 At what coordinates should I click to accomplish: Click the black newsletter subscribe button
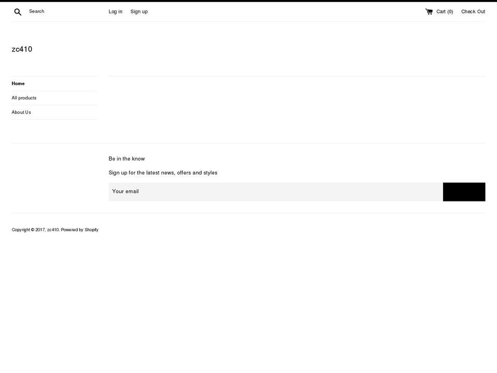coord(464,192)
